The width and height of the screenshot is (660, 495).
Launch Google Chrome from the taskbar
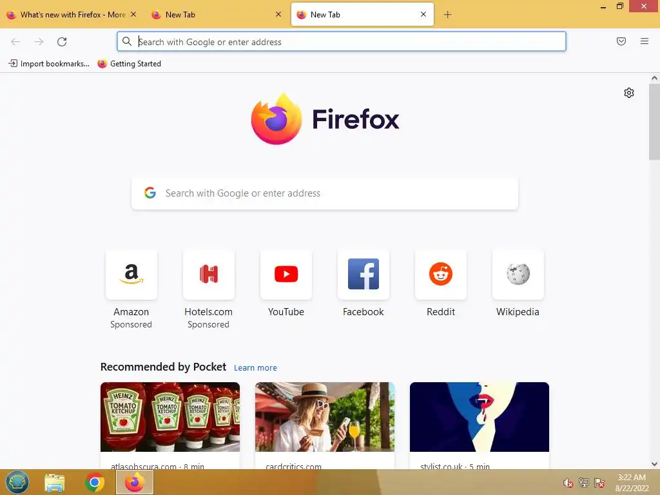[95, 482]
